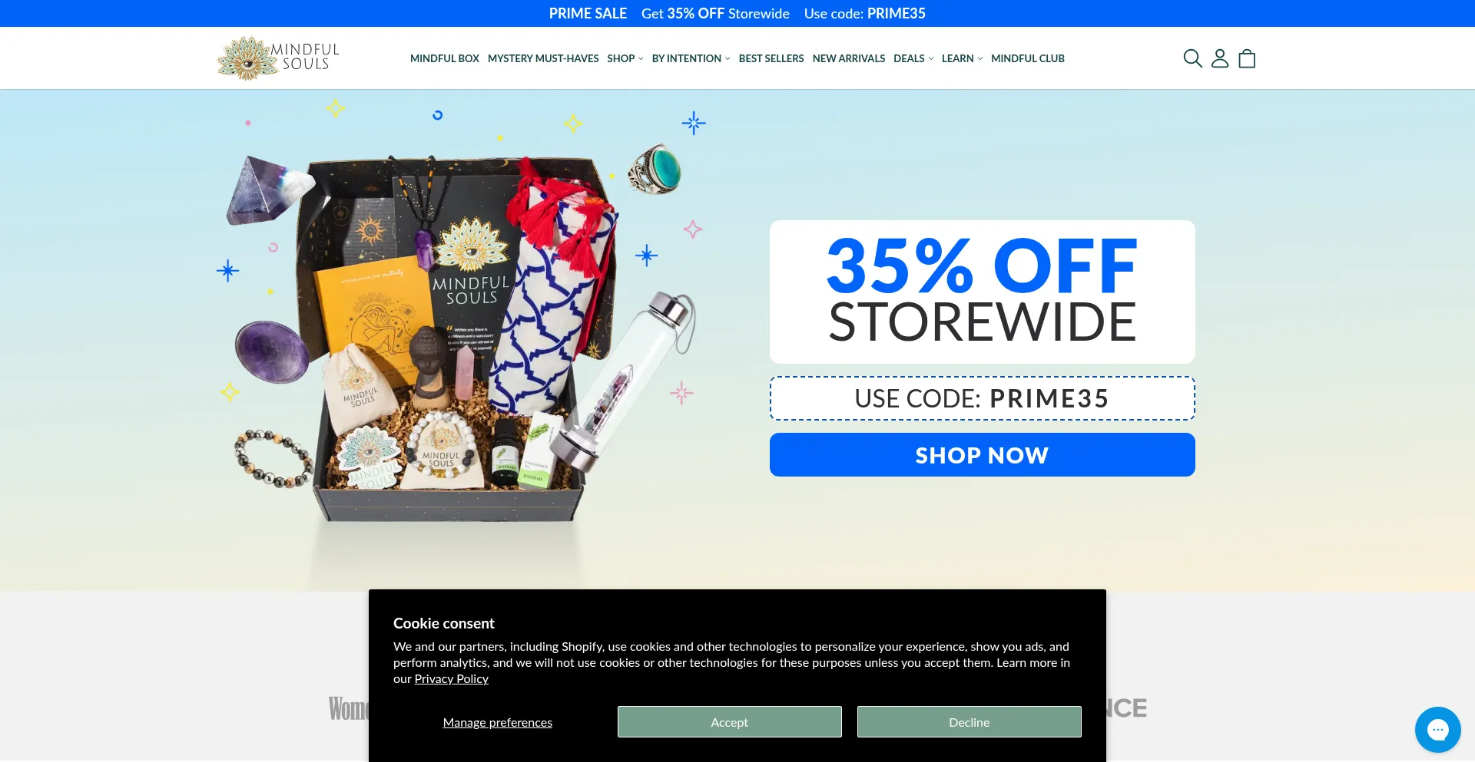The width and height of the screenshot is (1475, 762).
Task: Accept cookies in consent banner
Action: (x=730, y=722)
